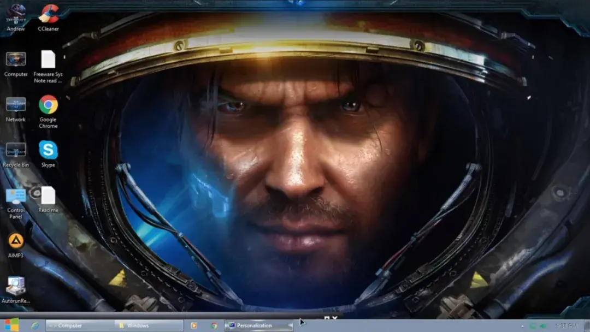Launch AIMP3 from the desktop
Screen dimensions: 590x332
pyautogui.click(x=16, y=245)
